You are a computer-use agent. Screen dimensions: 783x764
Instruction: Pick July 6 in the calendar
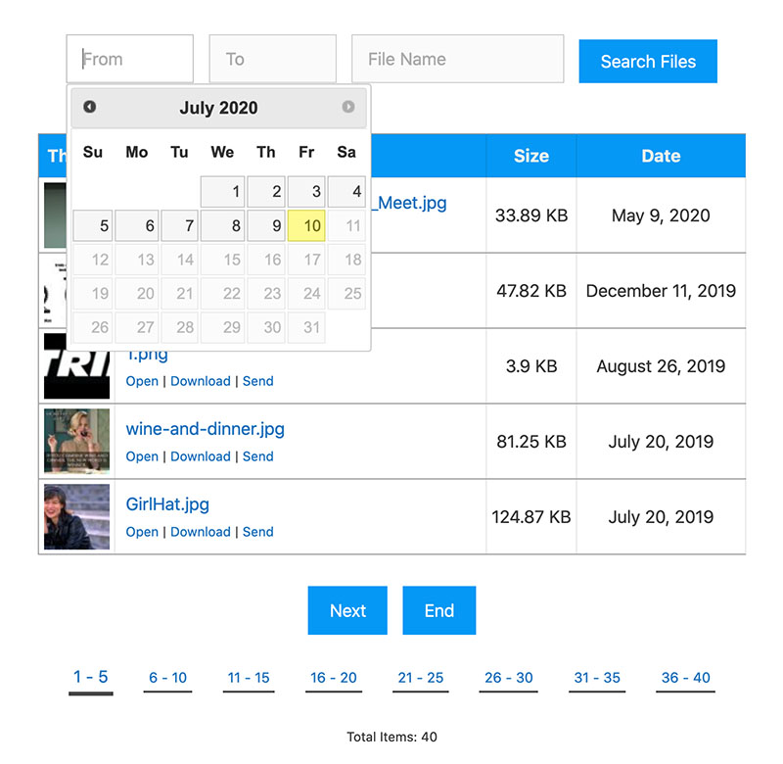point(137,226)
